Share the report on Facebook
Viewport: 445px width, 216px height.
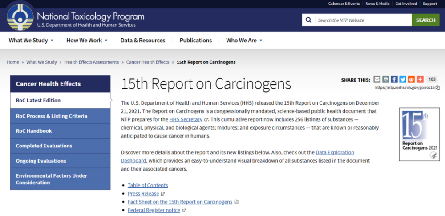click(394, 80)
